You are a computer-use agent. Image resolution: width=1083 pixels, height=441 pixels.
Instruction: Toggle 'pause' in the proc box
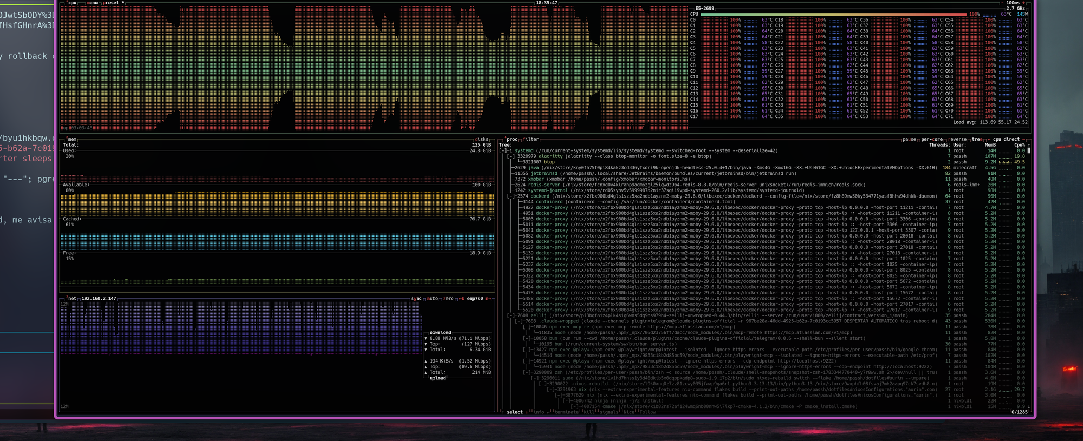909,139
